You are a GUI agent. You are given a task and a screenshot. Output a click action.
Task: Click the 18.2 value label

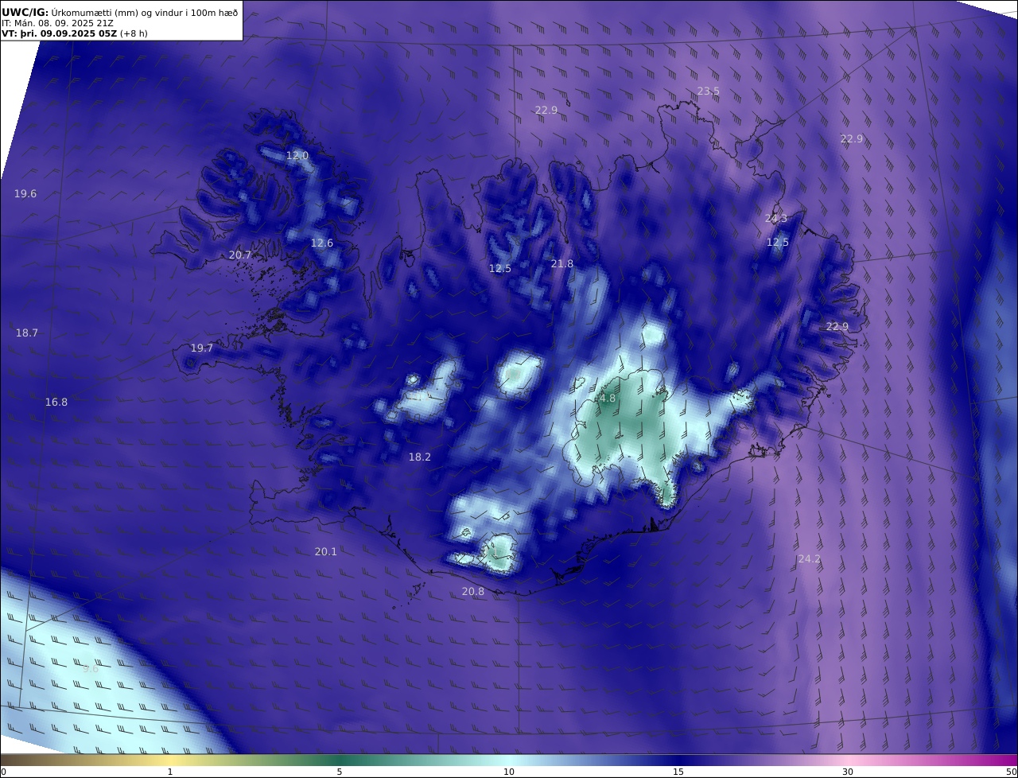[x=420, y=457]
